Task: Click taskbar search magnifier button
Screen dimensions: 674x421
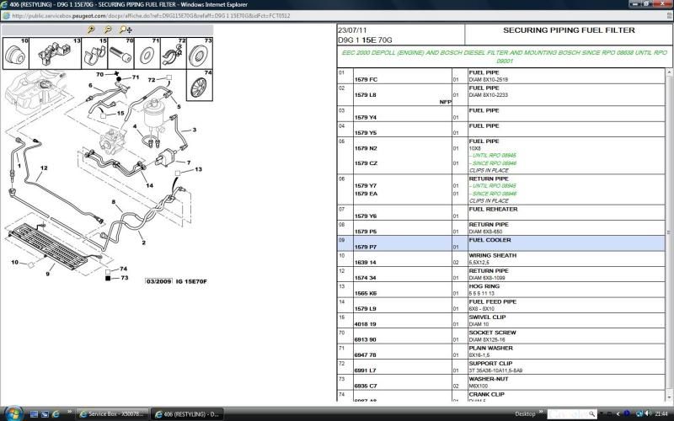Action: coord(592,414)
